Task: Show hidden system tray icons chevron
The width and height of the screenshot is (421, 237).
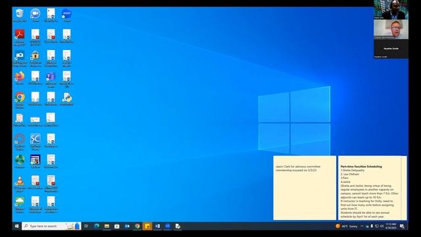Action: click(x=362, y=226)
